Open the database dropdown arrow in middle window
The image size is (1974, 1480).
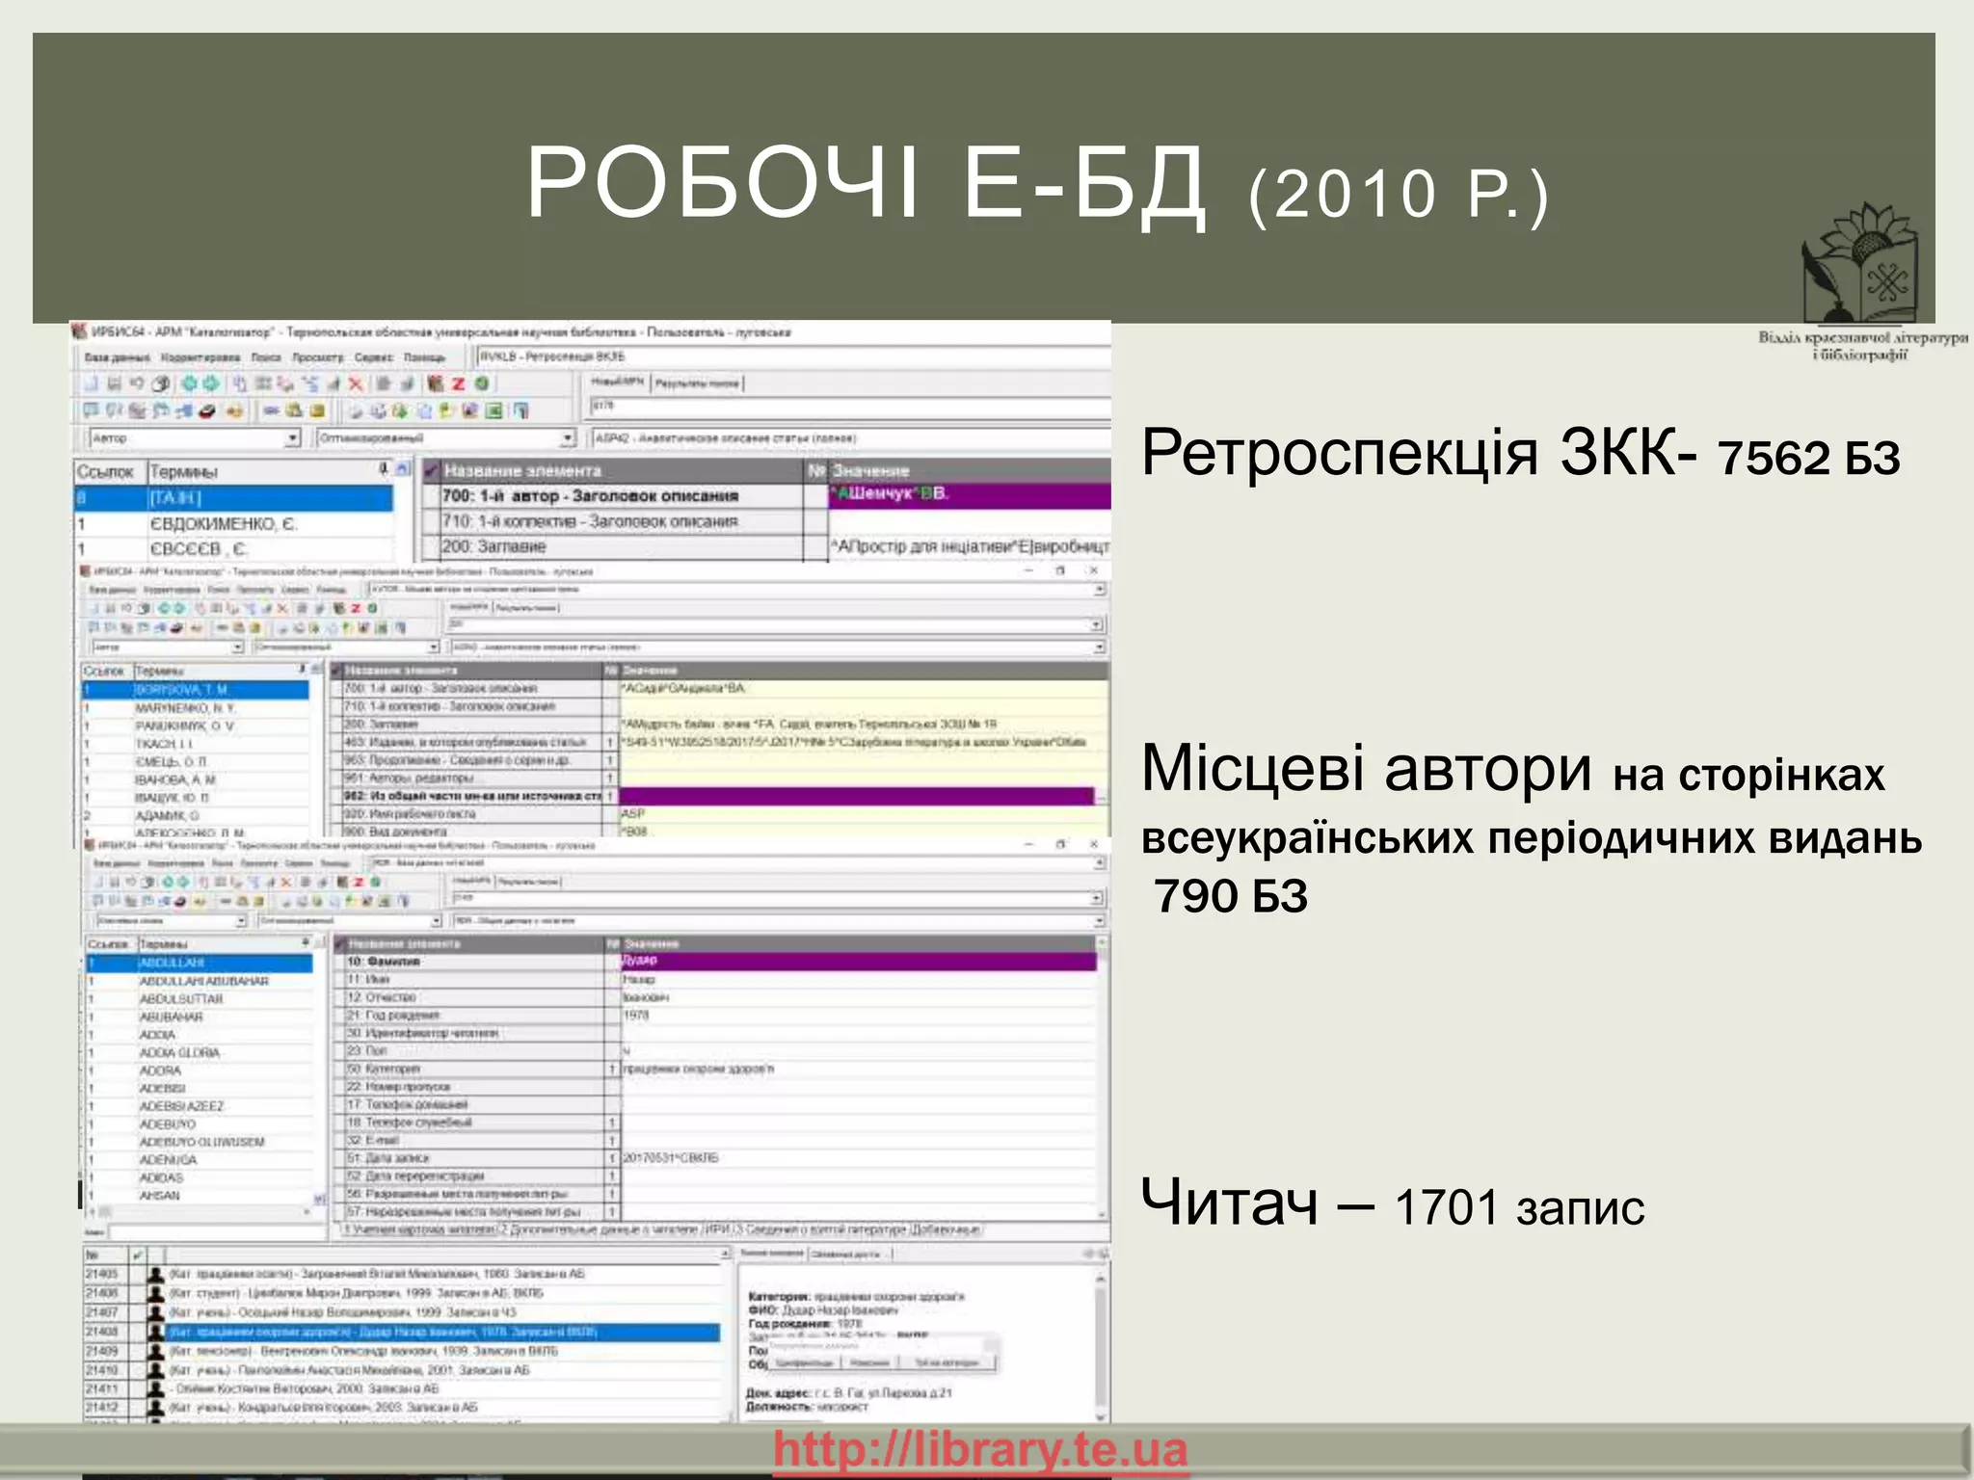(x=1100, y=589)
